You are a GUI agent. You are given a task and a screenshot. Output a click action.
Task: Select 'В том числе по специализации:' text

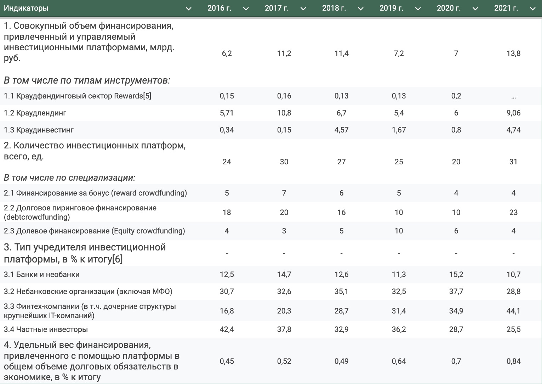(70, 177)
